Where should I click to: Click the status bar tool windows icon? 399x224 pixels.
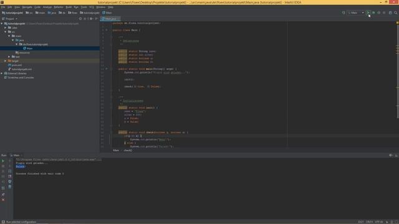click(x=3, y=222)
